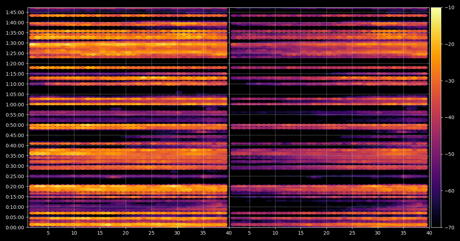Select the −40 colorbar value
The width and height of the screenshot is (460, 241).
pyautogui.click(x=449, y=117)
